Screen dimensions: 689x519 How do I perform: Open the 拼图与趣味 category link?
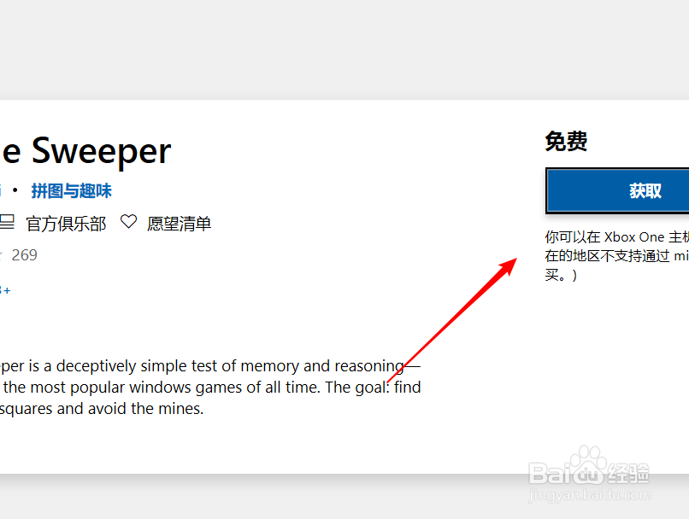click(x=71, y=191)
